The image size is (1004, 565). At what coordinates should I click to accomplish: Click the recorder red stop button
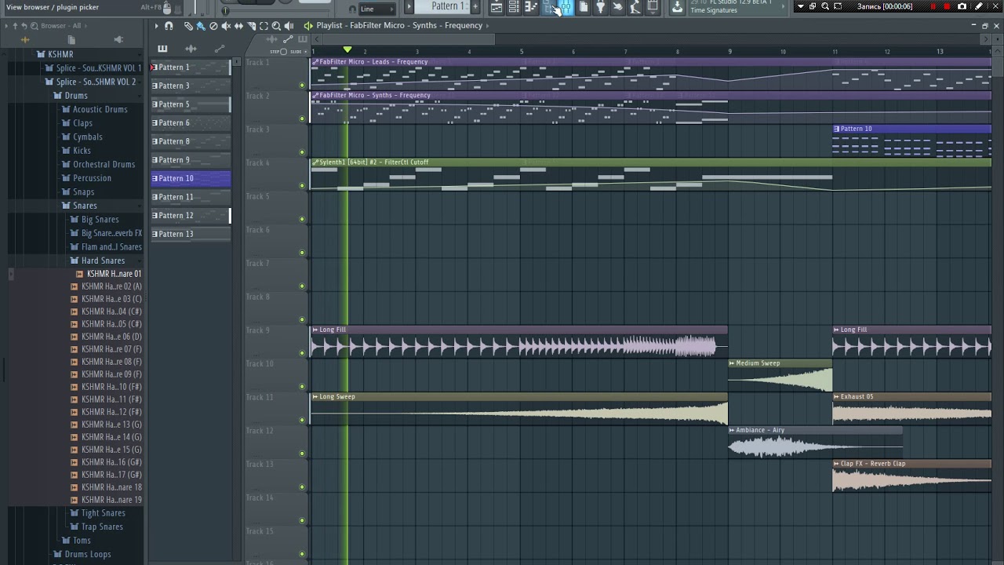947,6
